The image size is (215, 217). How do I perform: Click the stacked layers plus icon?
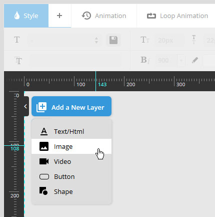[x=41, y=107]
